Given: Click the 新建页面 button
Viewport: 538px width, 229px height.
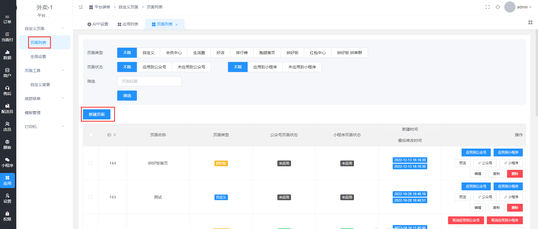Looking at the screenshot, I should 97,114.
